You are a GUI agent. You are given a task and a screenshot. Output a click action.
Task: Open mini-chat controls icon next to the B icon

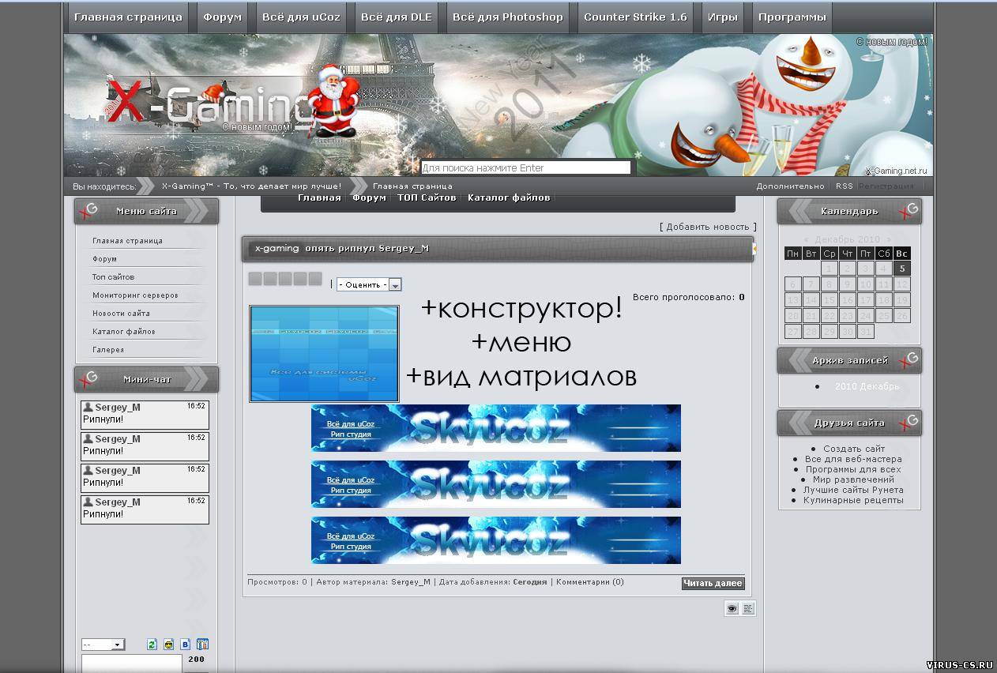[202, 645]
